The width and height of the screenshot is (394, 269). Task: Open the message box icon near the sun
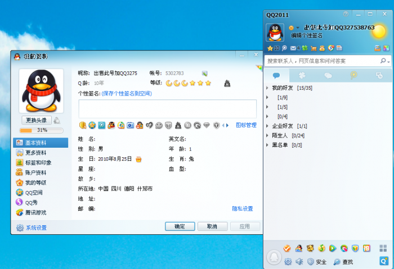pos(378,48)
